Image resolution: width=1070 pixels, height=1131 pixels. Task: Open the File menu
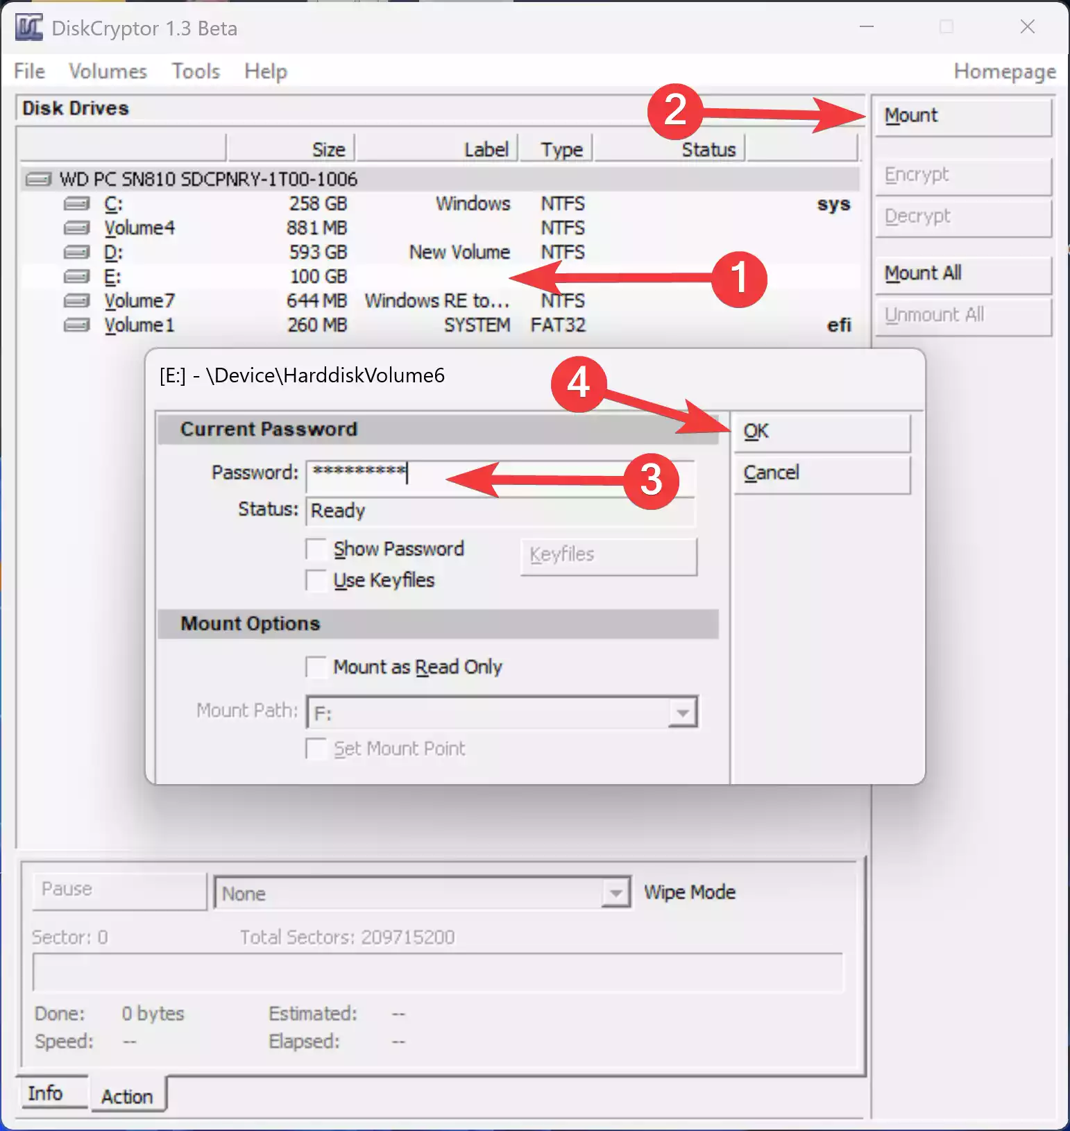(x=29, y=71)
